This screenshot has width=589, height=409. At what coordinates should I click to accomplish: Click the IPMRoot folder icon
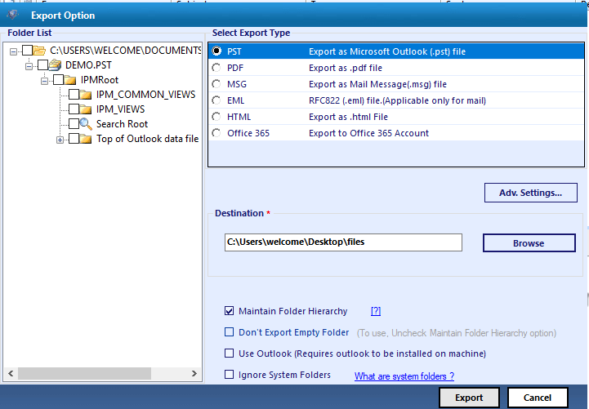[x=70, y=80]
